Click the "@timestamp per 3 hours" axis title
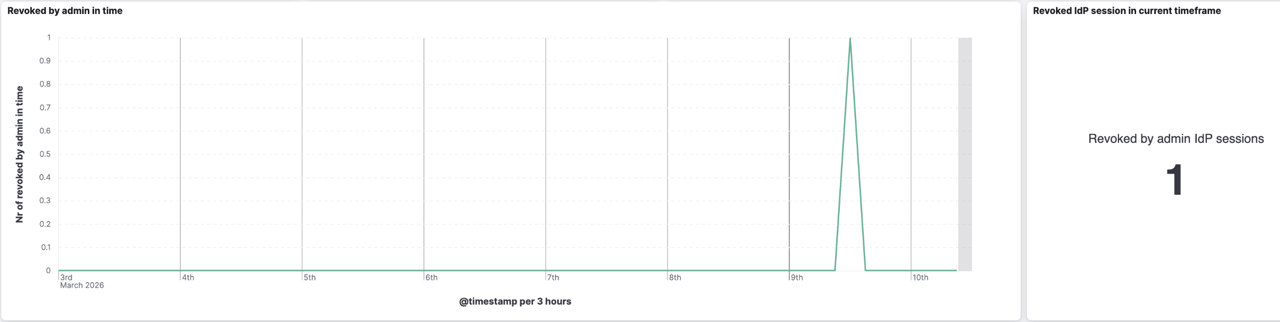 [x=515, y=301]
